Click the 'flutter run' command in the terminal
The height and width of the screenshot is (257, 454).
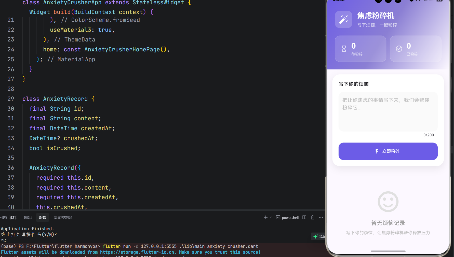coord(180,246)
